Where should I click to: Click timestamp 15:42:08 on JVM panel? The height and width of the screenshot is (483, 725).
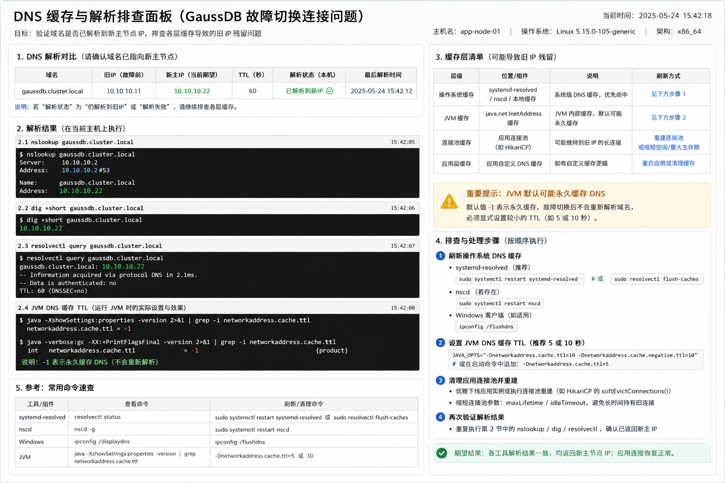click(x=403, y=308)
